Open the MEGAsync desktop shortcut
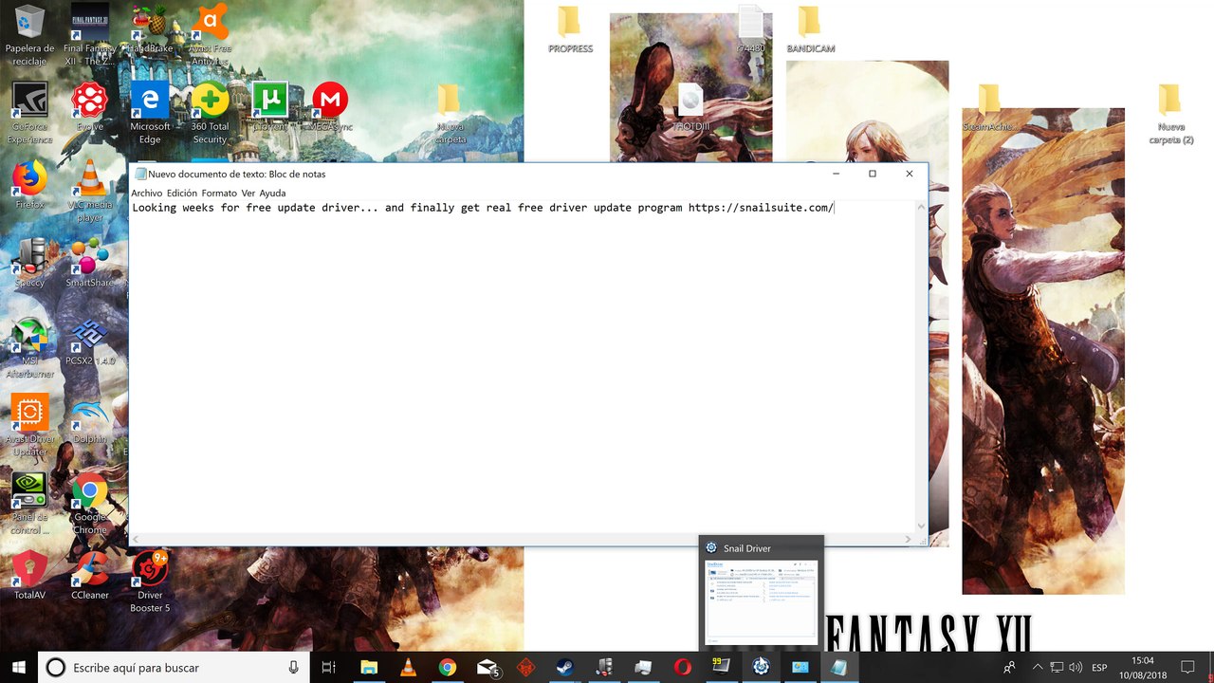 coord(330,106)
